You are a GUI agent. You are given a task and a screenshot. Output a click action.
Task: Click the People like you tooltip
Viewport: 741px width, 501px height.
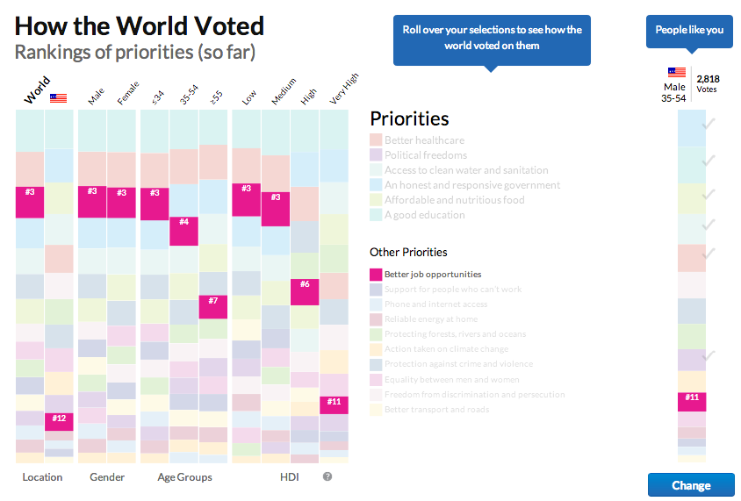(x=689, y=30)
